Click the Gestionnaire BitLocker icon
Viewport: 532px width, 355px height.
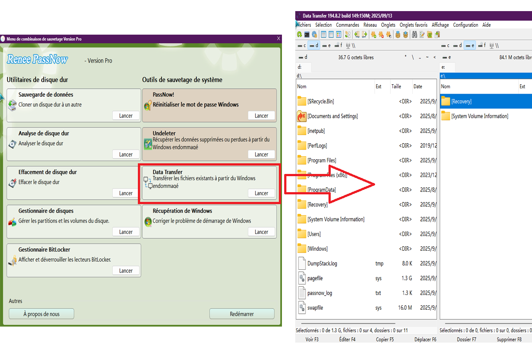point(12,260)
